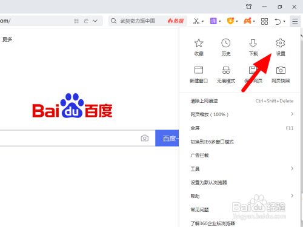Click the magnifier icon in search box
The width and height of the screenshot is (303, 227).
click(x=114, y=21)
